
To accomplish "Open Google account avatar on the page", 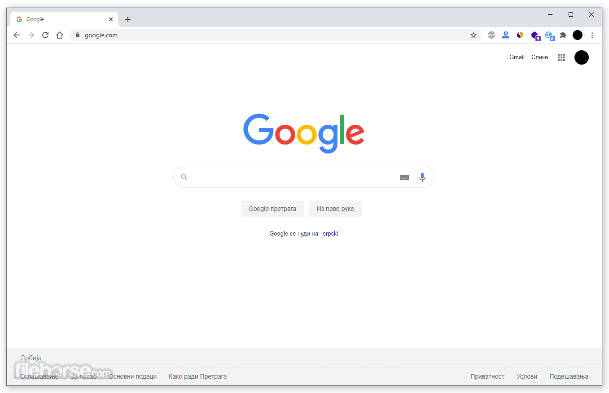I will coord(582,57).
